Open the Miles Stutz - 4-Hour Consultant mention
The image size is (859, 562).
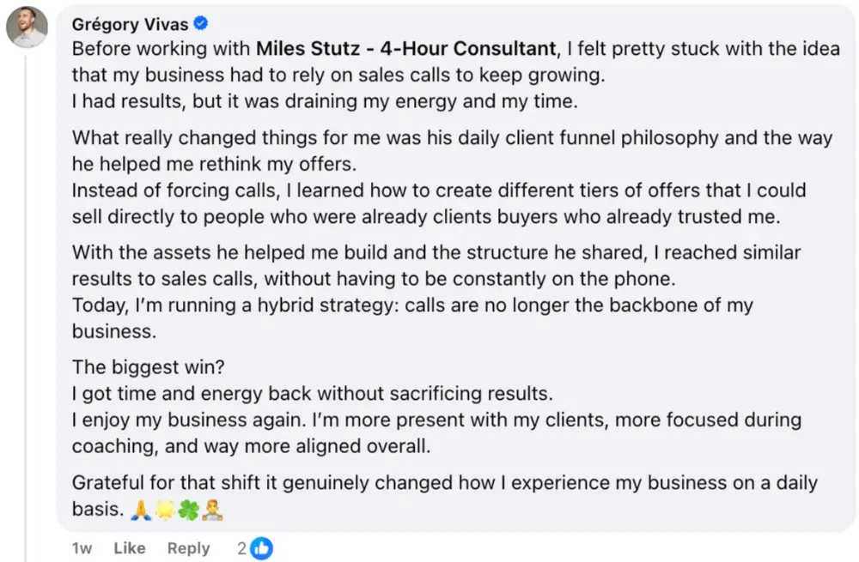pos(405,47)
